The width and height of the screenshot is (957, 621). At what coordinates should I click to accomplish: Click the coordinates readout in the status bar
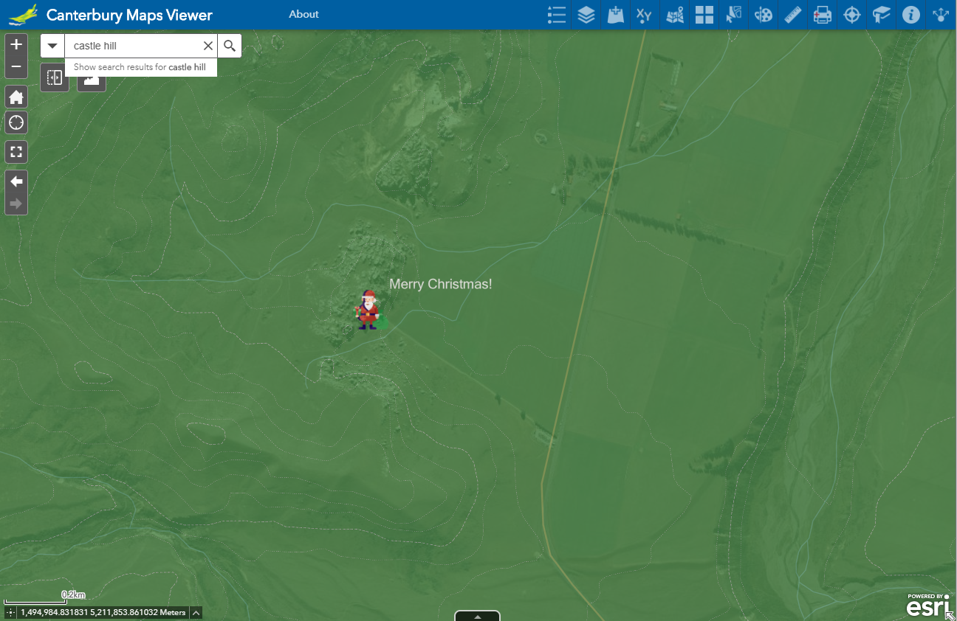click(103, 612)
